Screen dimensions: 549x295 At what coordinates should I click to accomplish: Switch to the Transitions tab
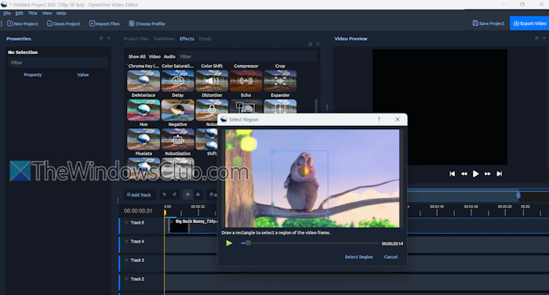point(164,39)
